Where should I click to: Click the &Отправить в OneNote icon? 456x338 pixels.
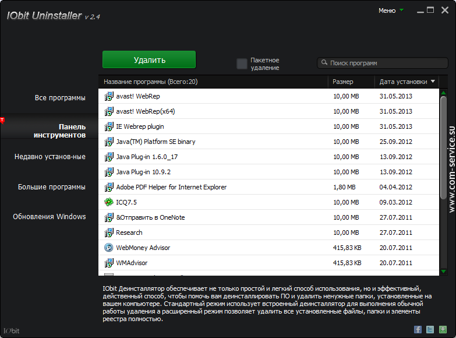tap(109, 217)
